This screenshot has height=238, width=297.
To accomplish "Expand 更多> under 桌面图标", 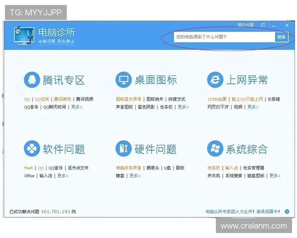I will [x=183, y=107].
